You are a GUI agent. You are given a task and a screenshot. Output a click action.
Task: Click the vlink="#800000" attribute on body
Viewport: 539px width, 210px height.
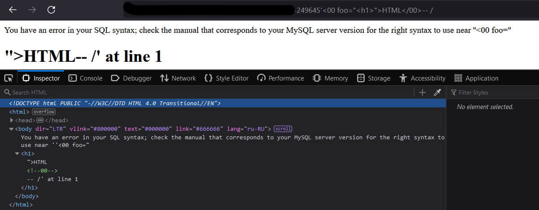pos(95,129)
